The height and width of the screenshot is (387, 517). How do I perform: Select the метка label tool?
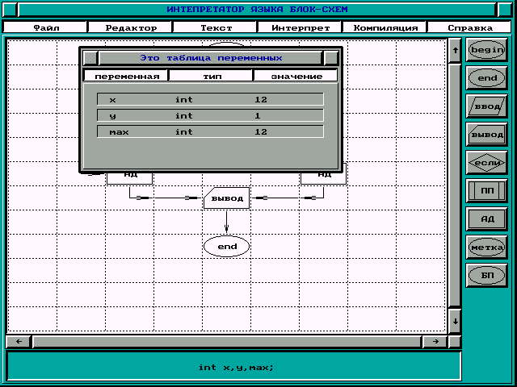pyautogui.click(x=486, y=247)
